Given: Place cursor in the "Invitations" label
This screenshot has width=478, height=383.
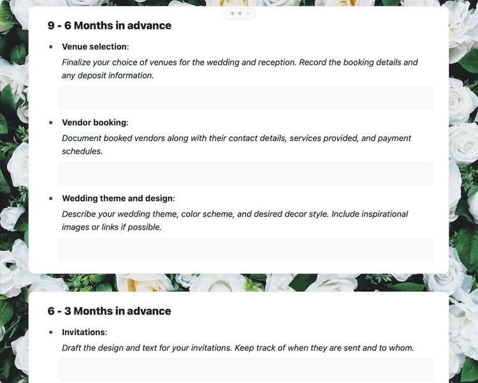Looking at the screenshot, I should pos(84,333).
